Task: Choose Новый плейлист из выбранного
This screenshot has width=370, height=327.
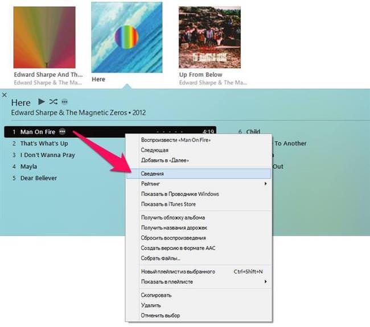Action: 199,272
